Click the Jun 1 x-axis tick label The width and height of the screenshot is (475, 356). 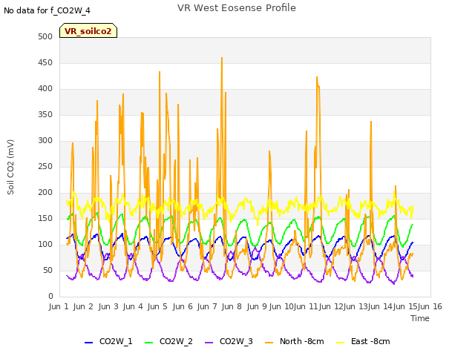59,306
